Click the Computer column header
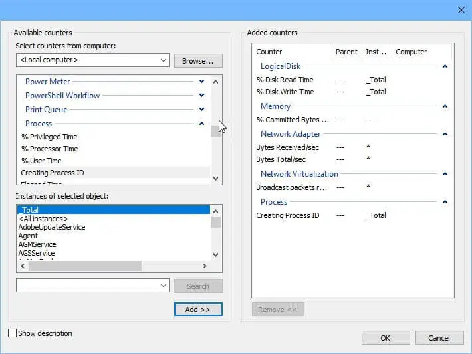 [x=421, y=52]
